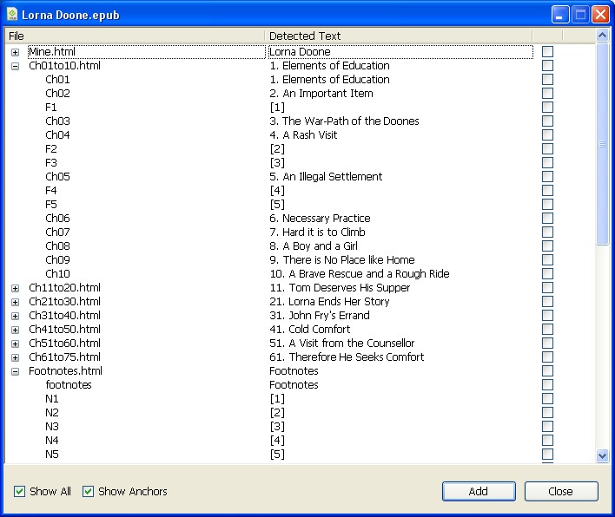Click the scrollbar up arrow
615x517 pixels.
(x=603, y=36)
